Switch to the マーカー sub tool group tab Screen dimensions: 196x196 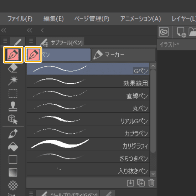tap(124, 55)
